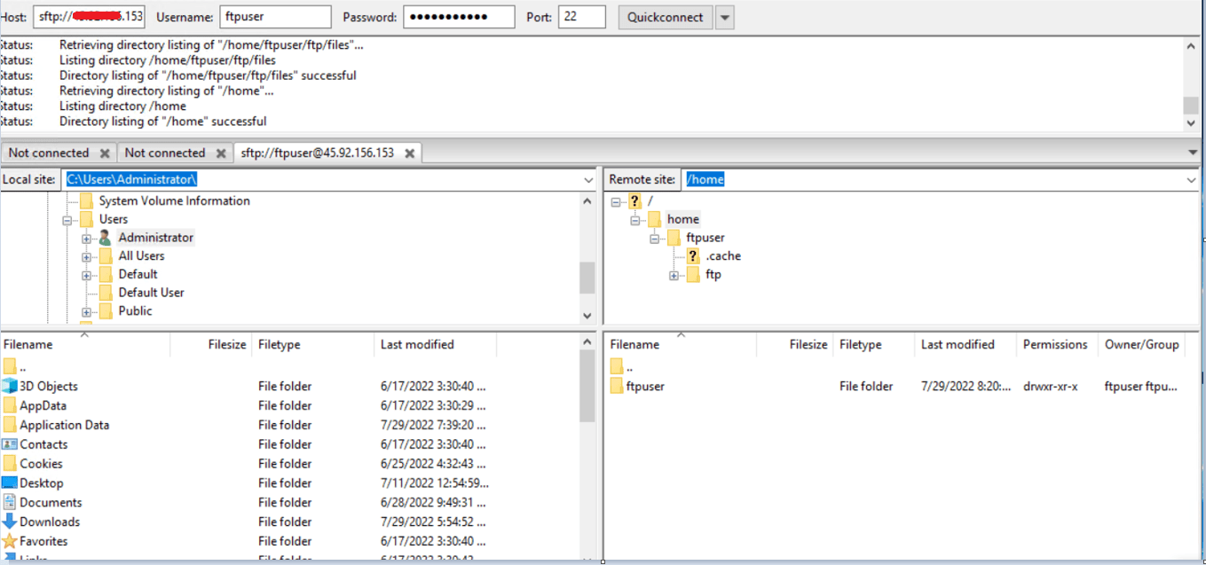Collapse the ftpuser node in remote tree

(654, 238)
